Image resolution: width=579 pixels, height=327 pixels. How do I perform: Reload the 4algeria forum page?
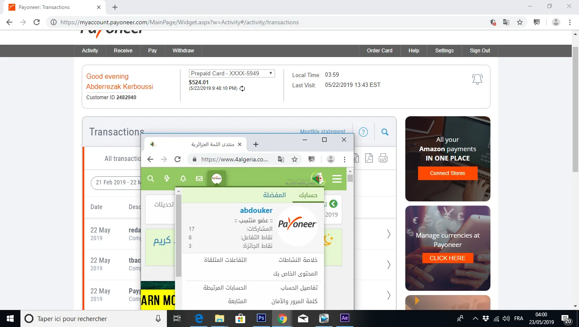click(178, 159)
